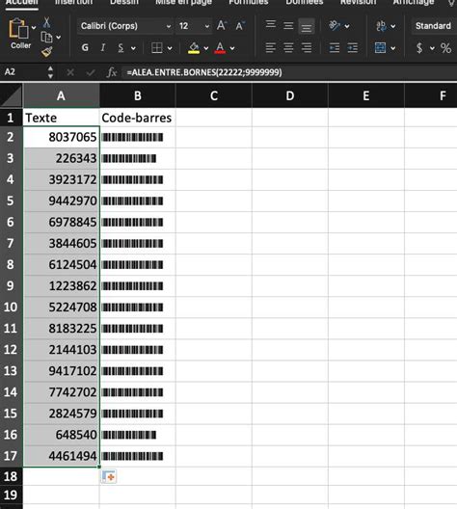The image size is (457, 509).
Task: Select row 18 header
Action: [11, 476]
